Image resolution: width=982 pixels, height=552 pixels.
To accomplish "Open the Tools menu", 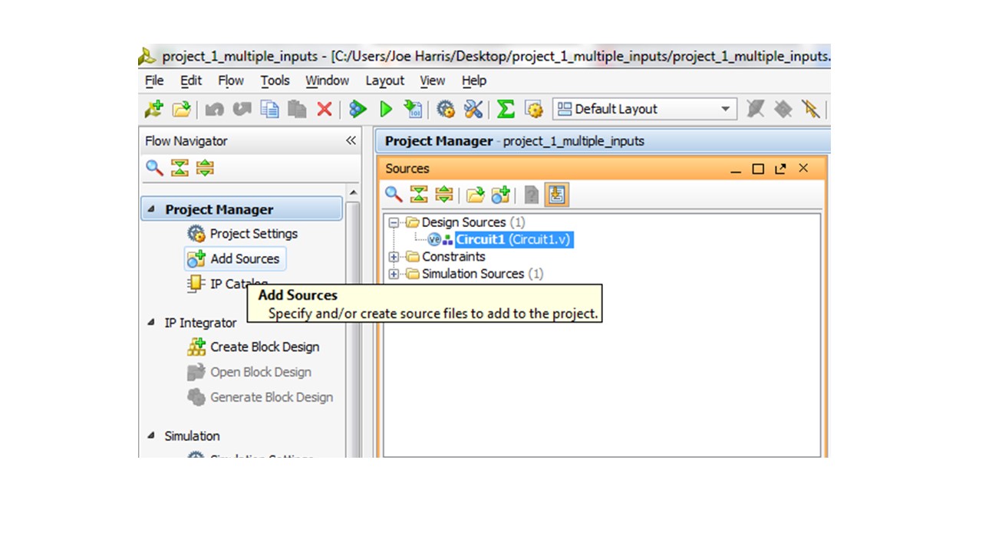I will [275, 80].
